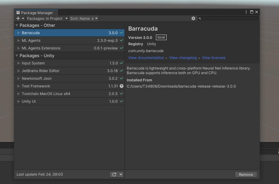279x184 pixels.
Task: Select the JetBrains Rider Editor package
Action: point(69,71)
